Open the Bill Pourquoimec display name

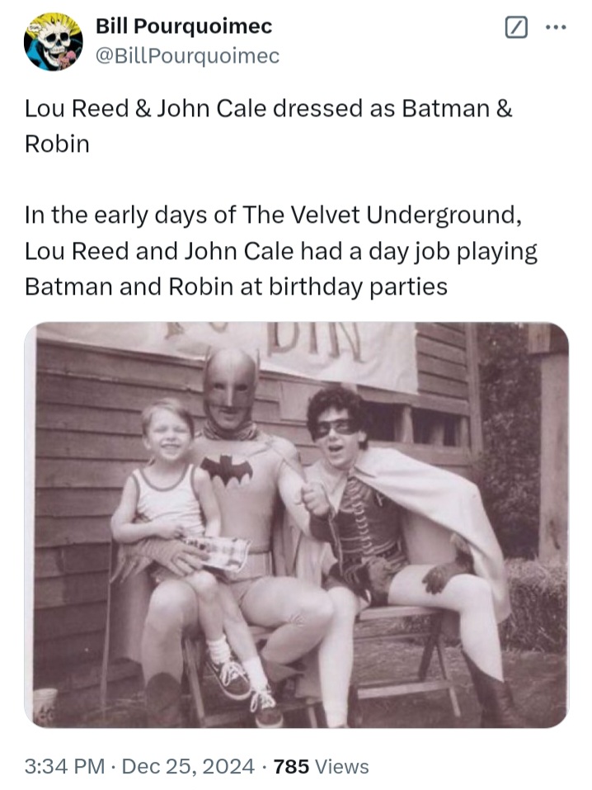[184, 26]
